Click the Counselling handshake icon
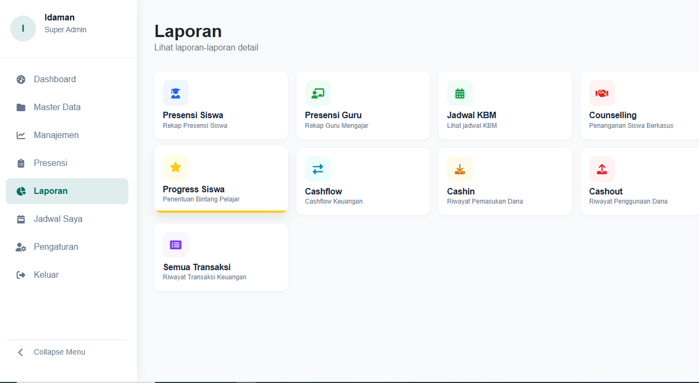699x383 pixels. (602, 93)
